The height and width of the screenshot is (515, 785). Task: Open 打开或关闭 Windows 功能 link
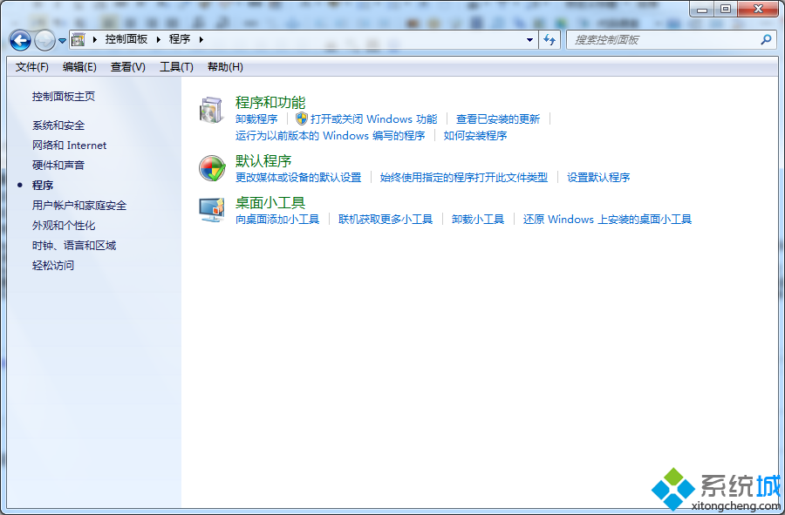[373, 119]
